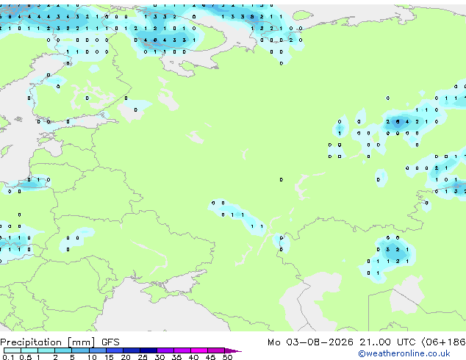Select legend swatch between 15 and 20
The width and height of the screenshot is (466, 360).
(115, 350)
